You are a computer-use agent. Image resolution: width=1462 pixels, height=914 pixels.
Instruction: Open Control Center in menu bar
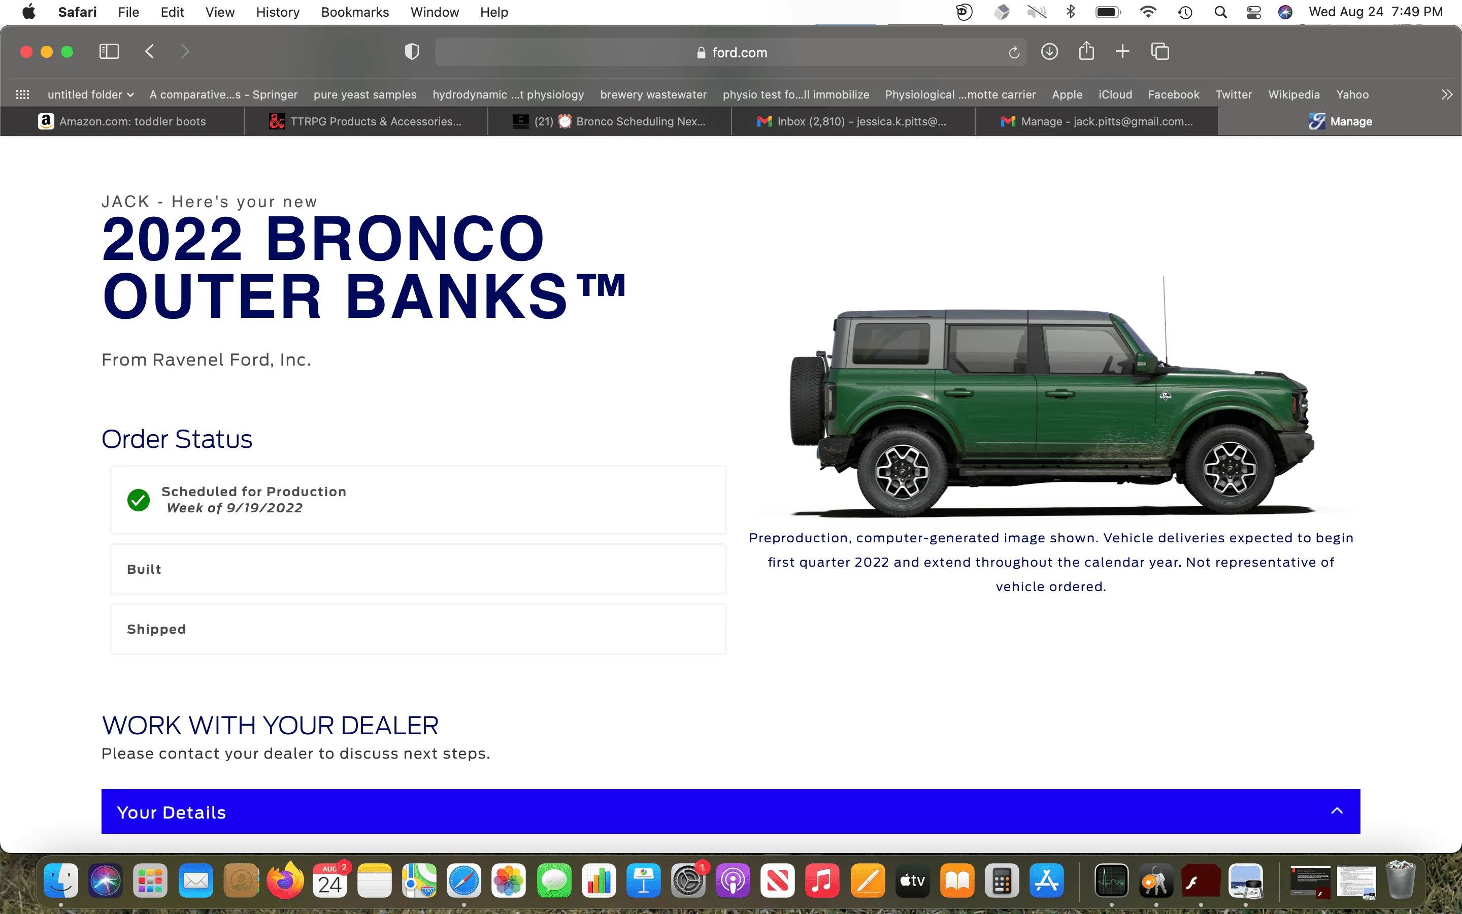tap(1253, 12)
